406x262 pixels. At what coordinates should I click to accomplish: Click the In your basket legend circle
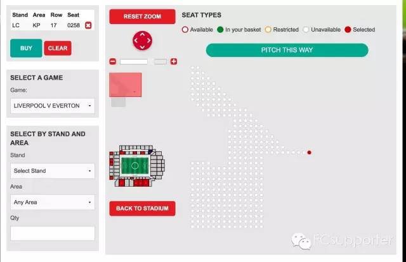tap(220, 30)
